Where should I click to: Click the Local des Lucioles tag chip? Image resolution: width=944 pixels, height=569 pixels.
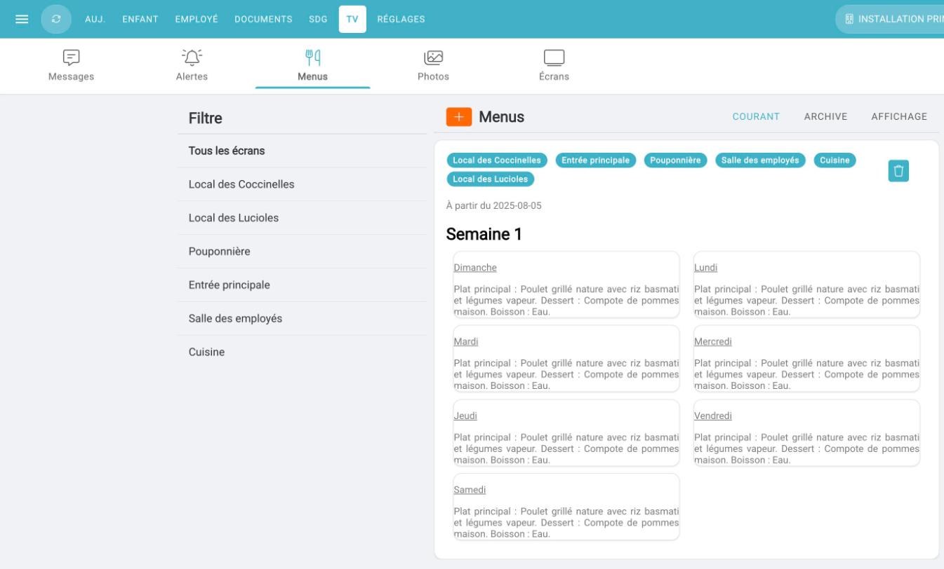[x=491, y=179]
